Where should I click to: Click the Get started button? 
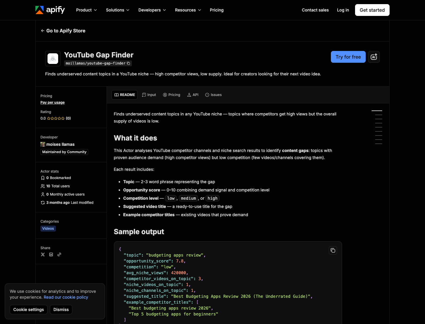pos(372,10)
